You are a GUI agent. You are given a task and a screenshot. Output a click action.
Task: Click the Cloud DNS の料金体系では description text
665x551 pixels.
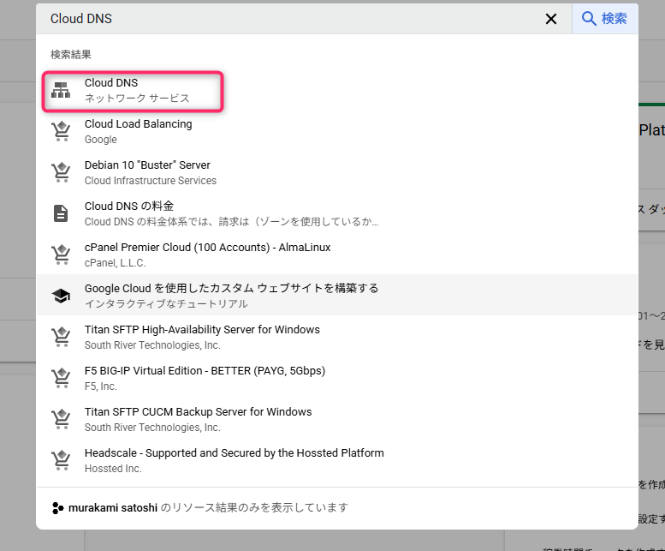tap(231, 222)
